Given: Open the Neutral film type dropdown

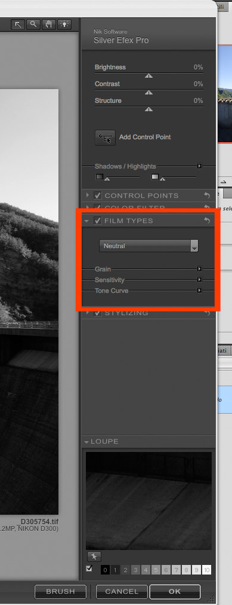Looking at the screenshot, I should [149, 245].
